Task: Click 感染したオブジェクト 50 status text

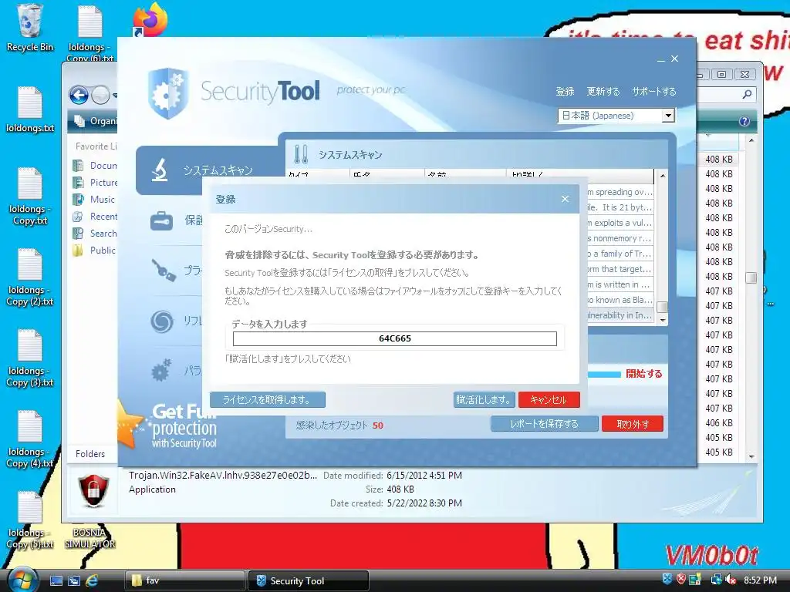Action: [339, 425]
